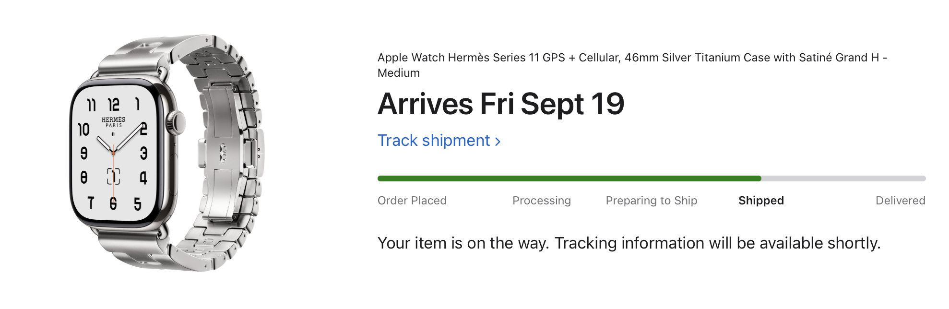Click the center pivot of the watch hands
The width and height of the screenshot is (949, 309).
coord(113,153)
